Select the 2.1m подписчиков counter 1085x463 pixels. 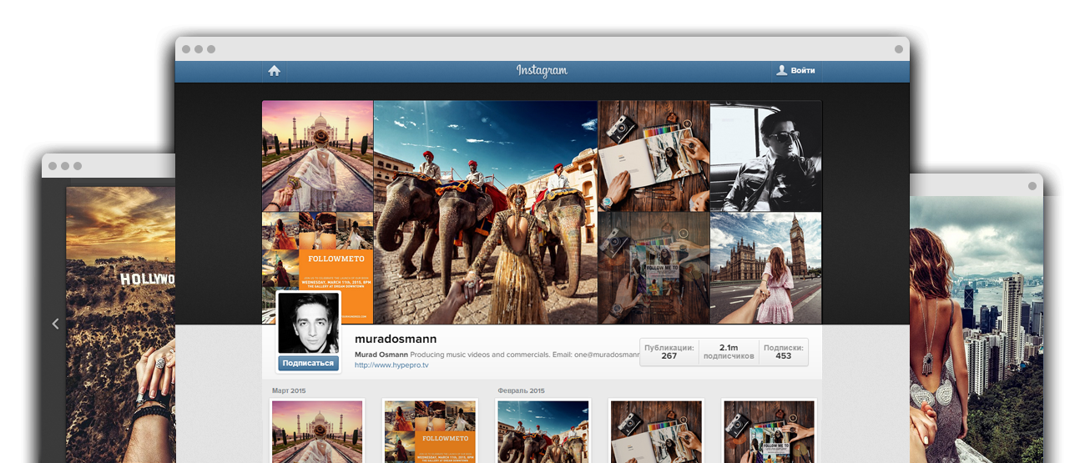pos(729,352)
